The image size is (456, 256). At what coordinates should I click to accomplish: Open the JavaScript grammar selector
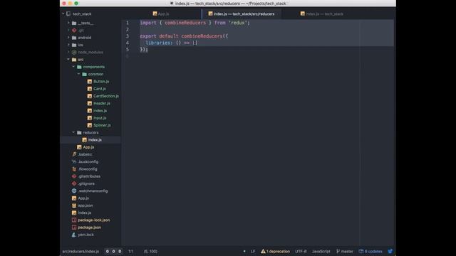click(x=321, y=251)
